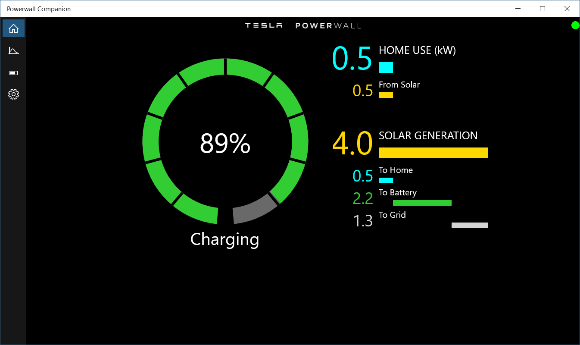Click the To Home label
The image size is (580, 345).
tap(396, 170)
